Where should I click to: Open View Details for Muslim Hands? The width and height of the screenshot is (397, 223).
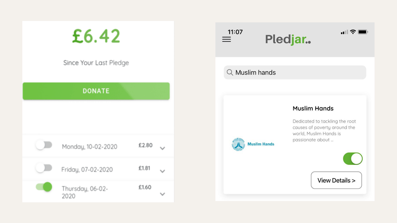(x=336, y=180)
